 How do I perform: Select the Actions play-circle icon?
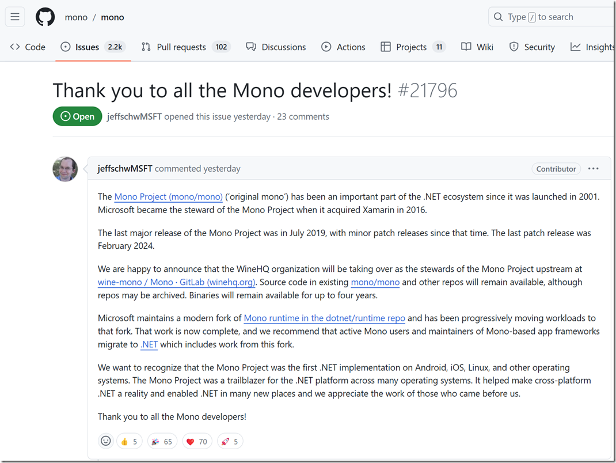pyautogui.click(x=326, y=47)
